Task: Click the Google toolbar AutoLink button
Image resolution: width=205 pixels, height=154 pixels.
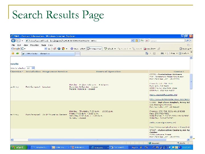Action: (122, 49)
